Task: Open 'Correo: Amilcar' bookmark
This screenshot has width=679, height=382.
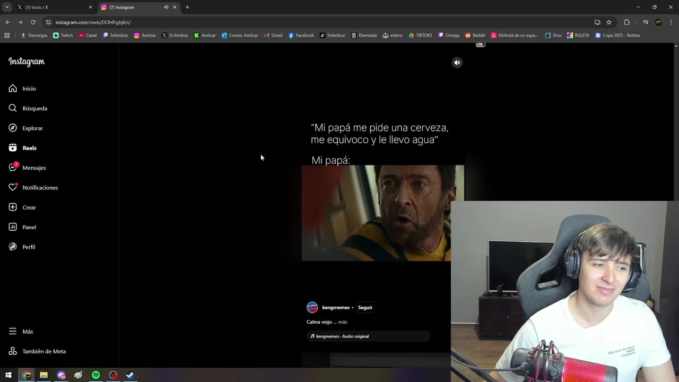Action: pos(240,36)
